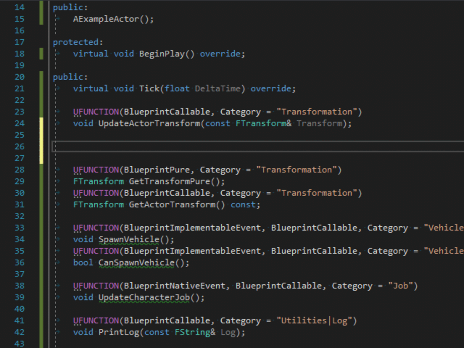Click 'override' on the BeginPlay line

[220, 54]
